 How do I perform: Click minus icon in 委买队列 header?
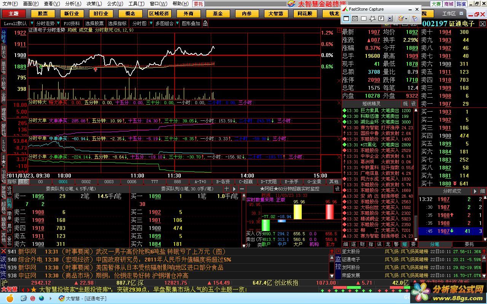point(241,188)
